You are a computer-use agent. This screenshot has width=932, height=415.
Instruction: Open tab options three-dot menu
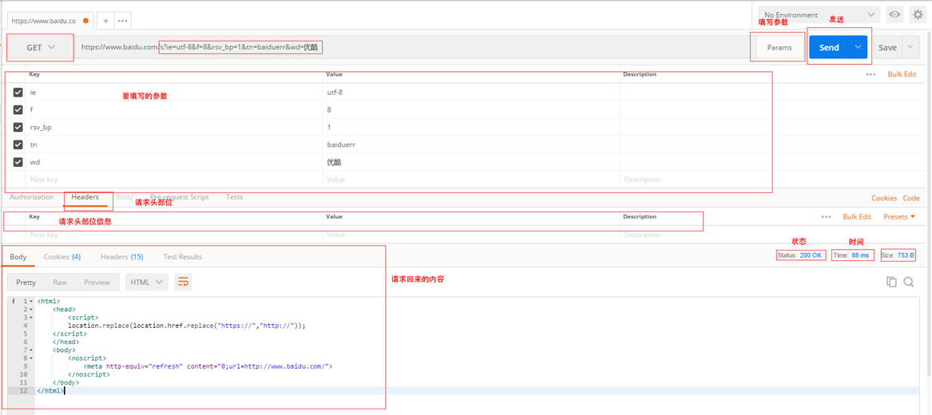pyautogui.click(x=122, y=20)
